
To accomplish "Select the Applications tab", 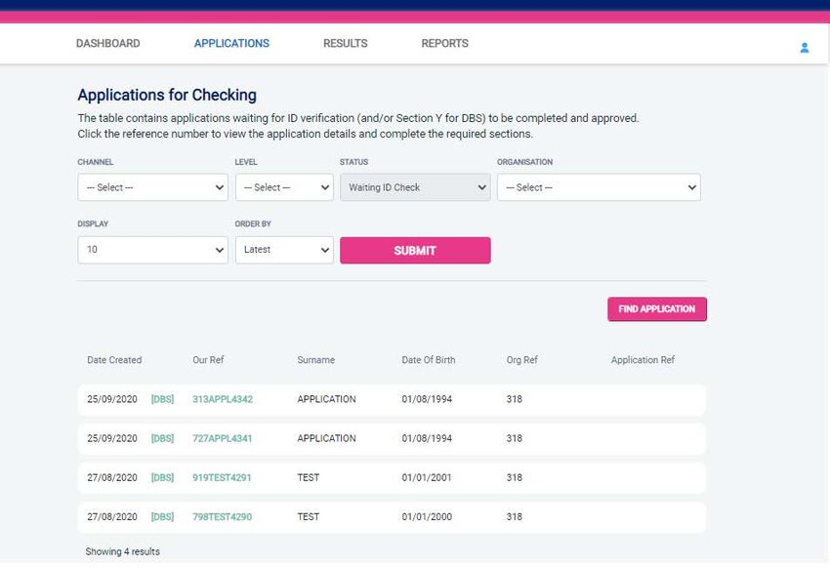I will [x=231, y=43].
